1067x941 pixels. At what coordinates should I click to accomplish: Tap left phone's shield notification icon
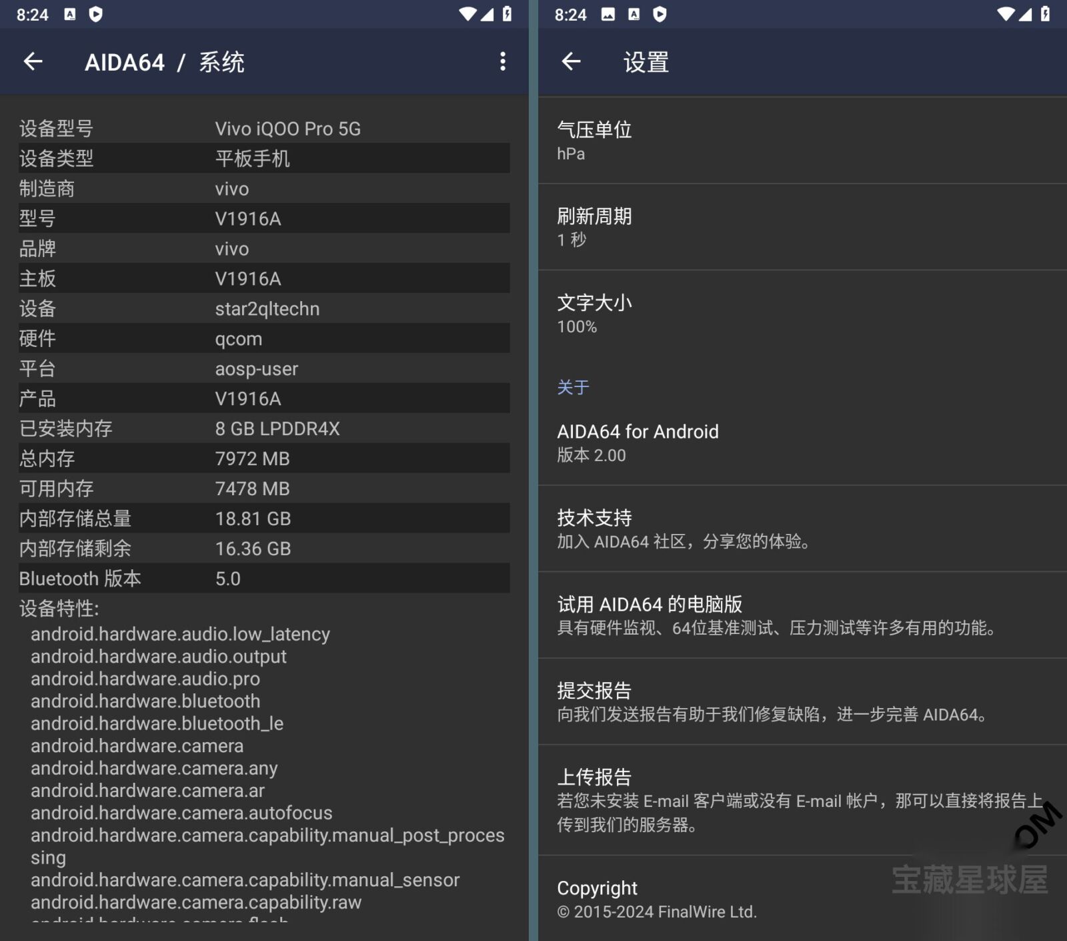95,15
